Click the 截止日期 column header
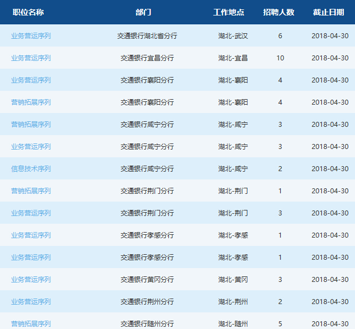The image size is (355, 329). tap(328, 12)
